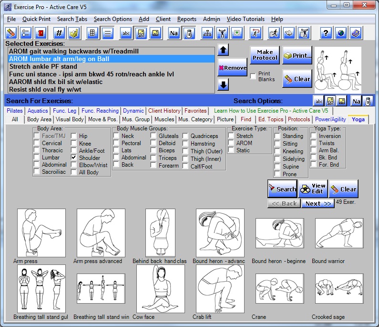The height and width of the screenshot is (327, 379).
Task: Open the Search Options menu
Action: [113, 19]
